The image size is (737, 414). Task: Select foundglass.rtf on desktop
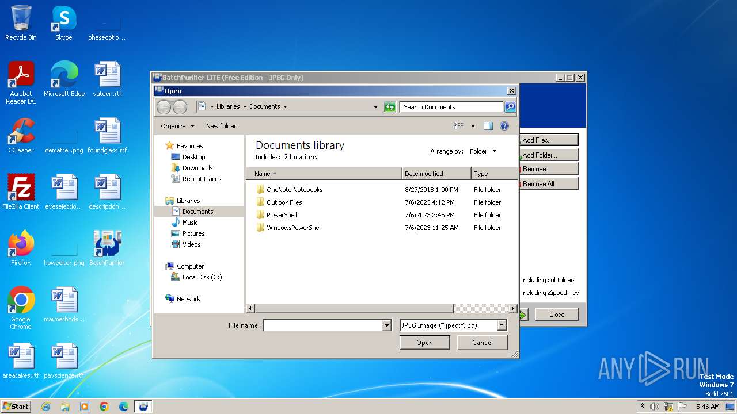click(x=107, y=136)
